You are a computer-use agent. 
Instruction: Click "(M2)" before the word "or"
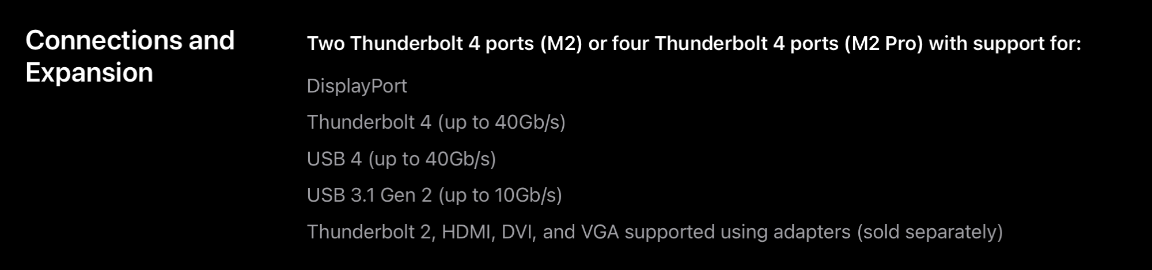point(561,44)
